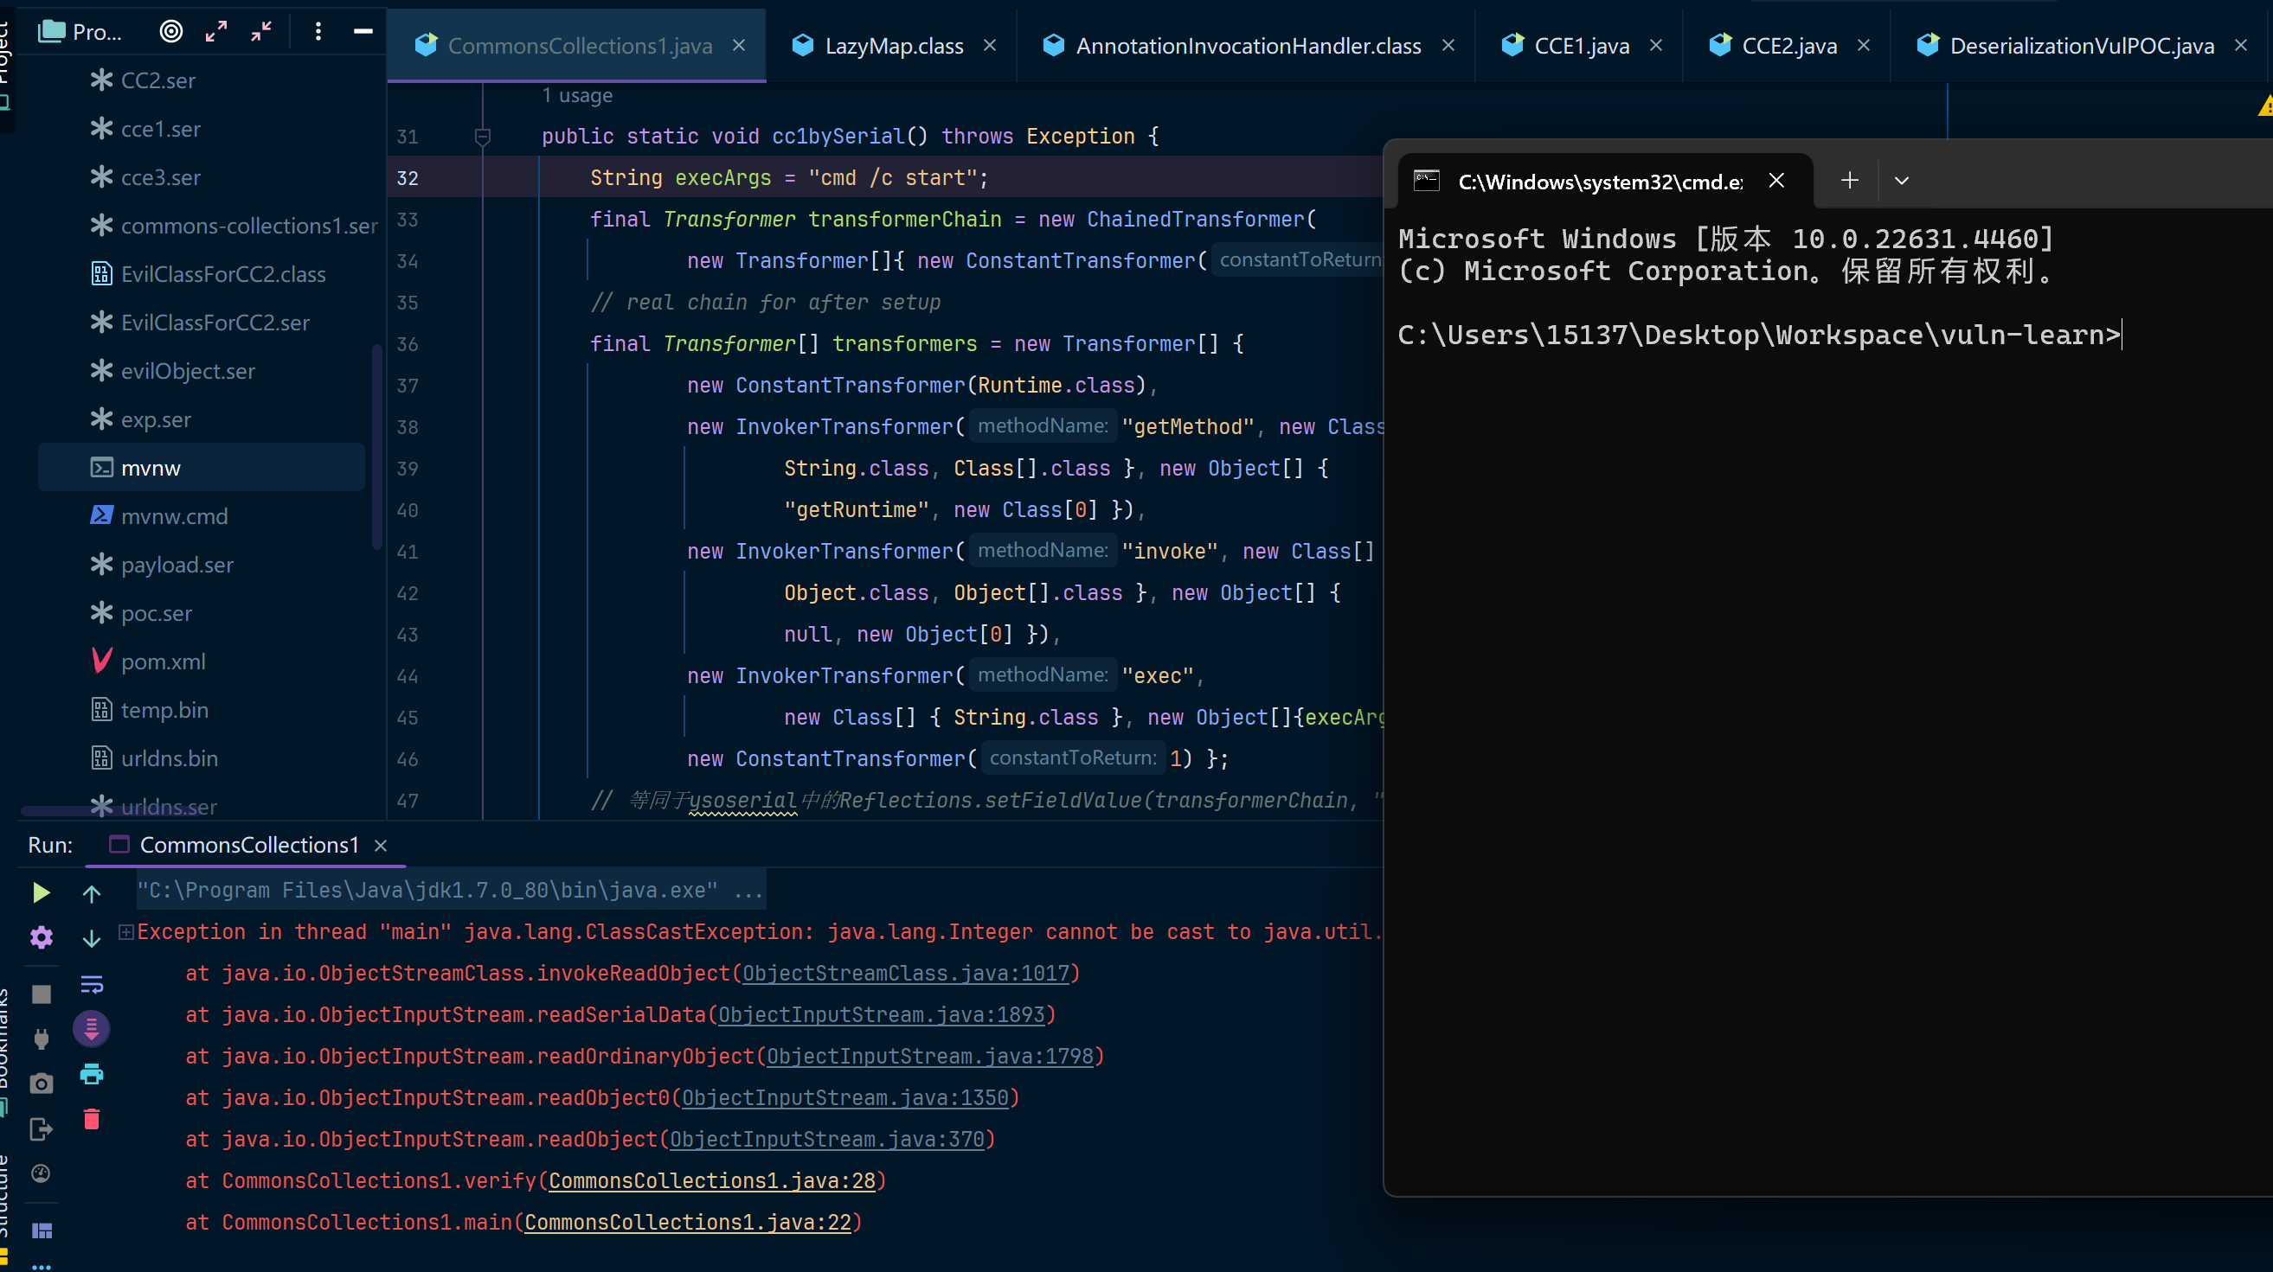Select CC2.ser in project tree

[159, 80]
